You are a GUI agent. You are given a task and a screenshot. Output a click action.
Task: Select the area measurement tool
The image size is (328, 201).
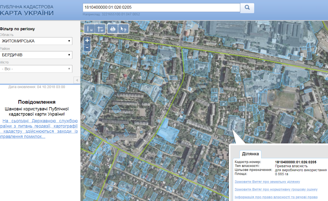[x=100, y=29]
